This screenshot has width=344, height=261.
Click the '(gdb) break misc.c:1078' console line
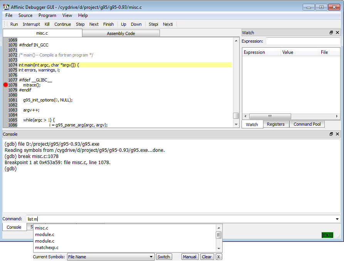click(x=32, y=156)
